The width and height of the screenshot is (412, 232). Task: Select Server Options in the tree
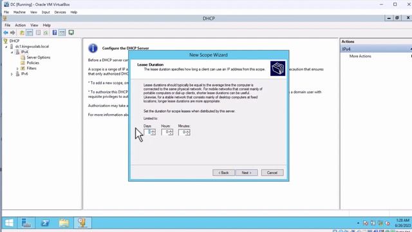[x=39, y=57]
